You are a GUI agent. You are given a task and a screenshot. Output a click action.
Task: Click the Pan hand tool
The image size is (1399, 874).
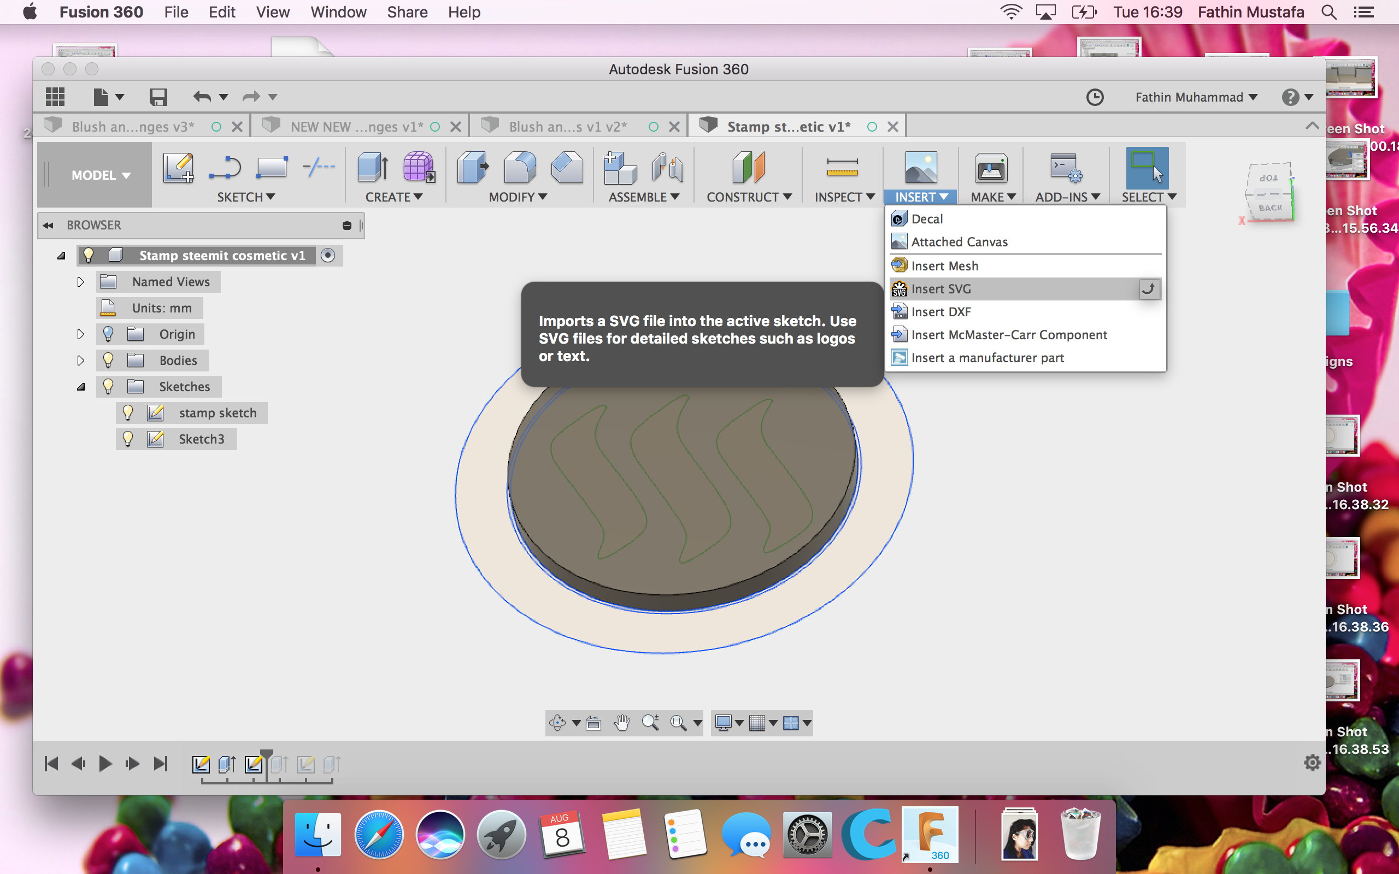(622, 723)
